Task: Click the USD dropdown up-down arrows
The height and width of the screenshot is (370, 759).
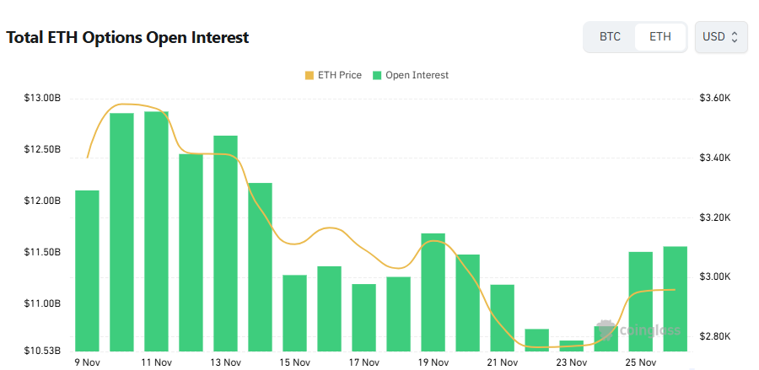Action: point(735,37)
